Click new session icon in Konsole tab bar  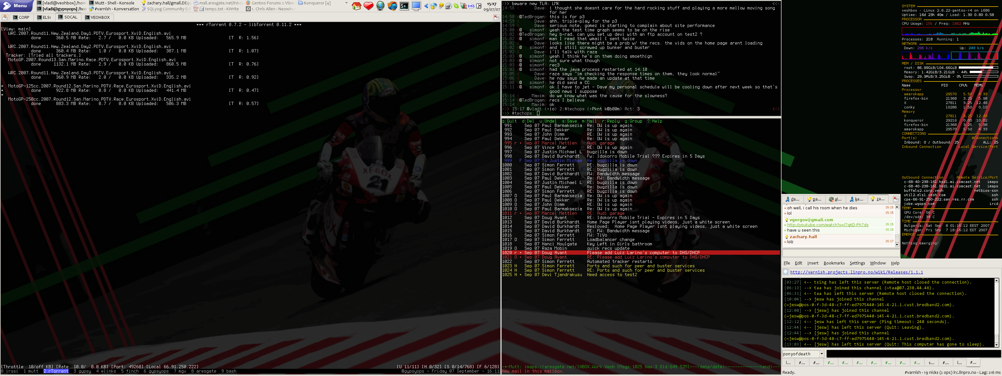(5, 17)
